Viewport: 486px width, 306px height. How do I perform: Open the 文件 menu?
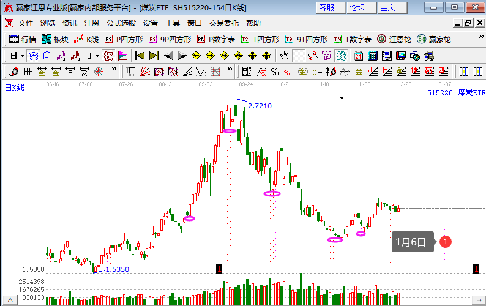tap(26, 23)
